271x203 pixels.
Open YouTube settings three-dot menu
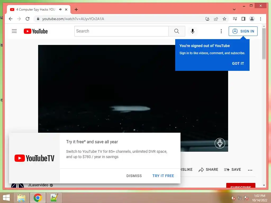click(221, 31)
